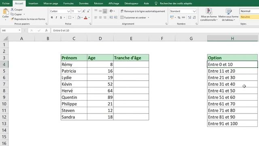Activate Reproduire la mise en forme painter
The height and width of the screenshot is (146, 259).
point(28,19)
